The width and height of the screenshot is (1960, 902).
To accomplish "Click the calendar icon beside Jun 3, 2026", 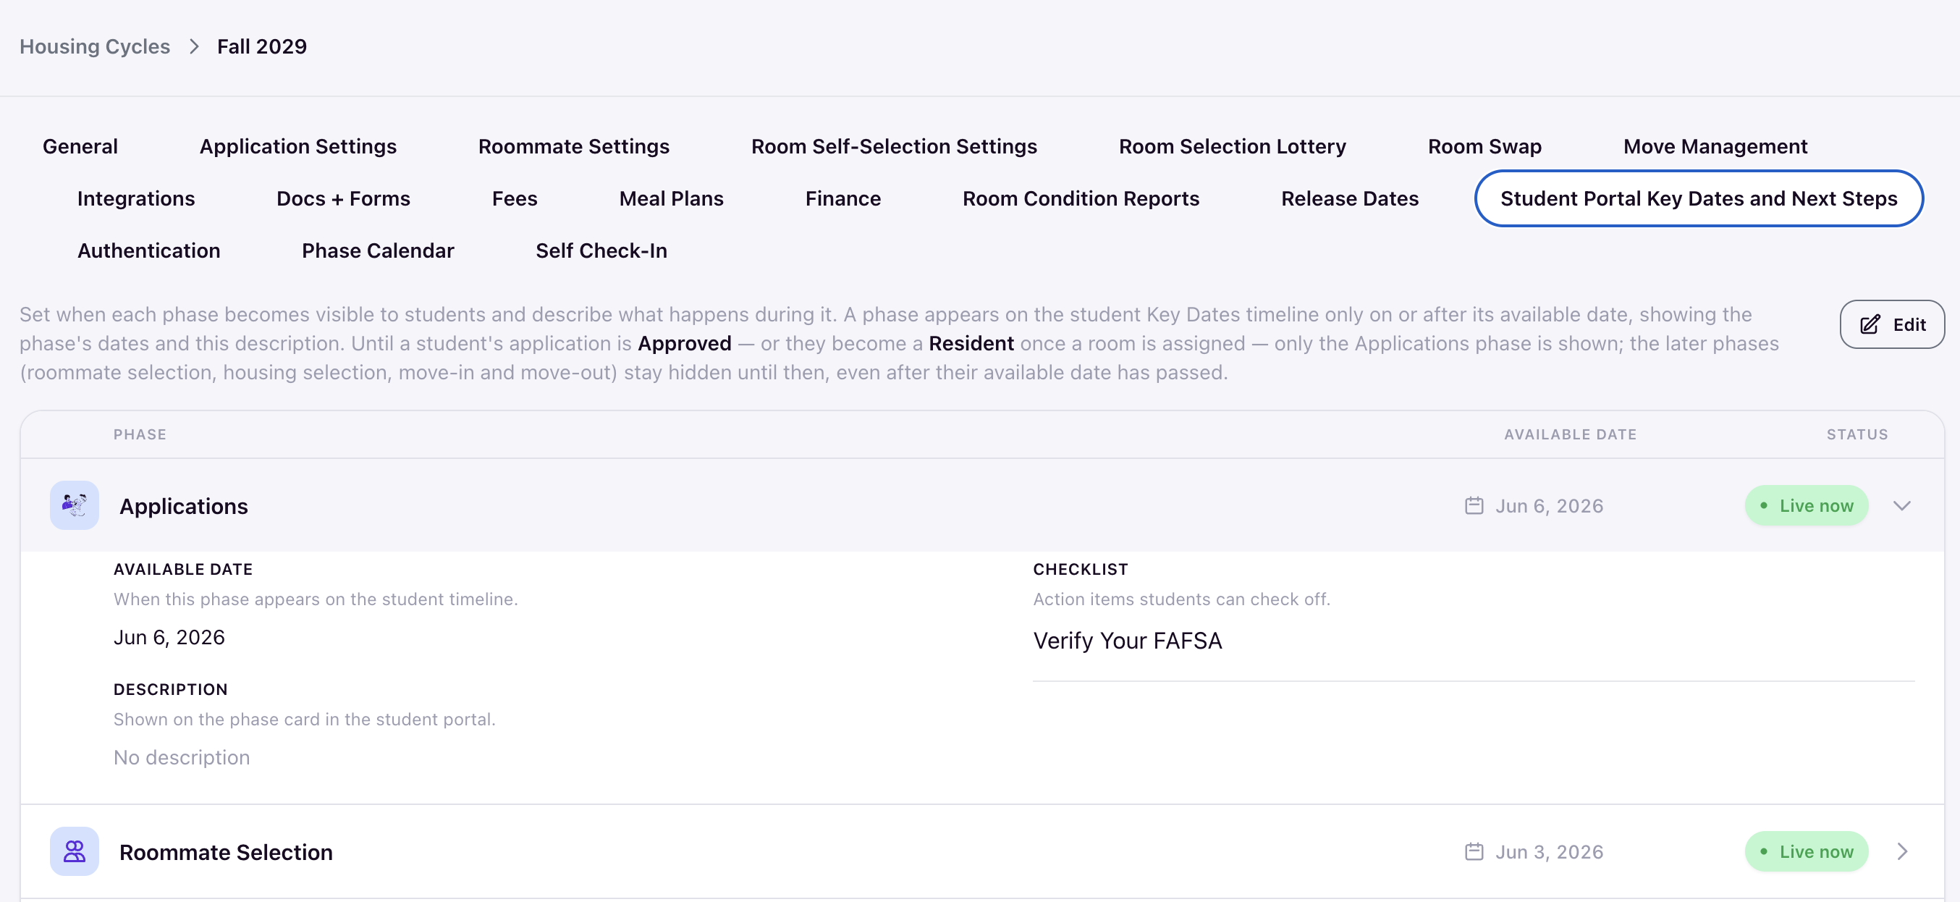I will 1474,851.
